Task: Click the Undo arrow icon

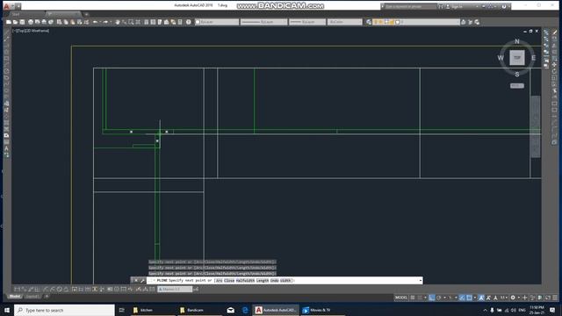Action: click(95, 22)
